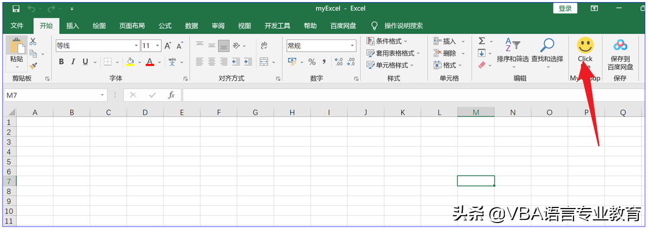Click the formula bar input field
This screenshot has width=648, height=229.
(413, 95)
